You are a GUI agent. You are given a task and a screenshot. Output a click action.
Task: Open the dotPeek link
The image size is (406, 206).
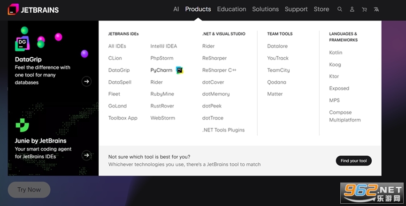point(212,106)
